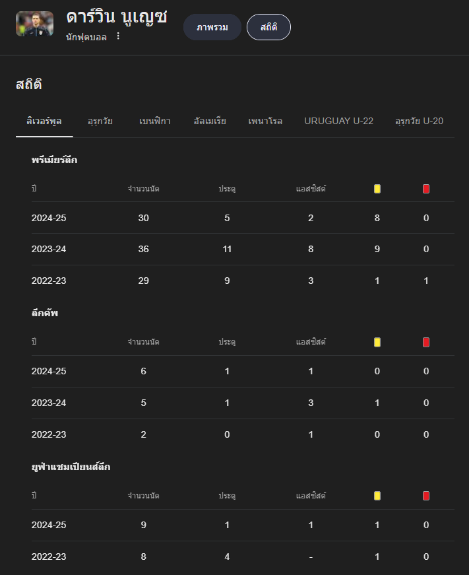Viewport: 469px width, 575px height.
Task: Click matches value 6 in ลีกคัพ 2024-25
Action: (143, 371)
